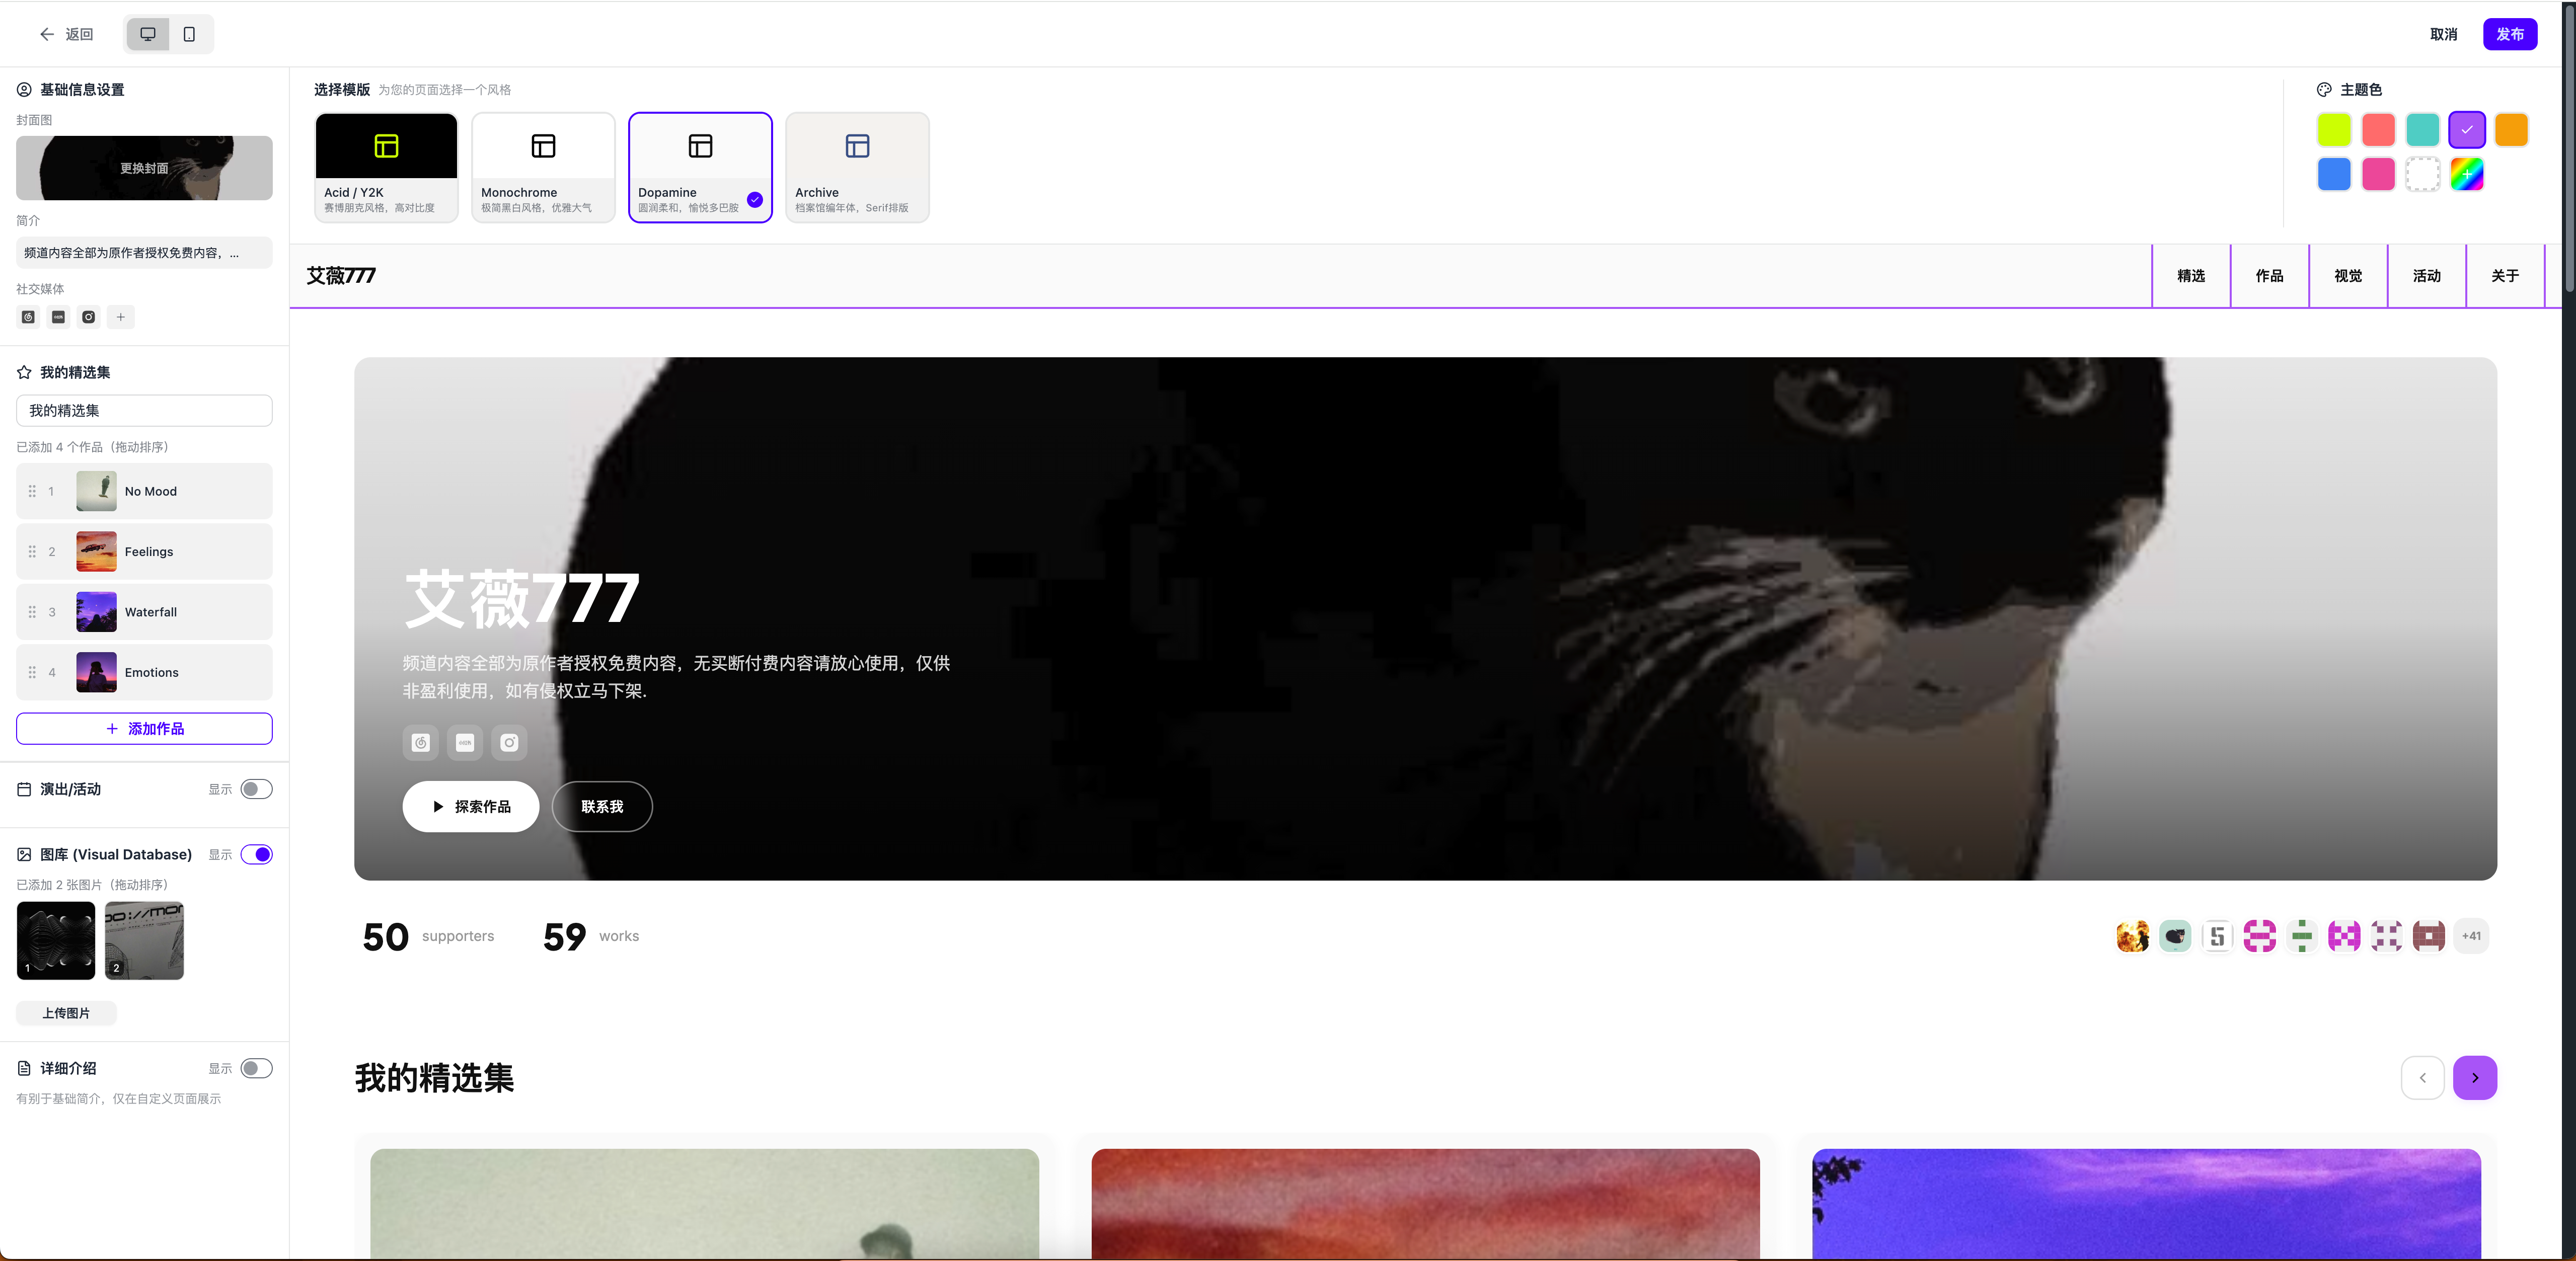Turn on the 详细介绍 display toggle
The height and width of the screenshot is (1261, 2576).
click(255, 1069)
